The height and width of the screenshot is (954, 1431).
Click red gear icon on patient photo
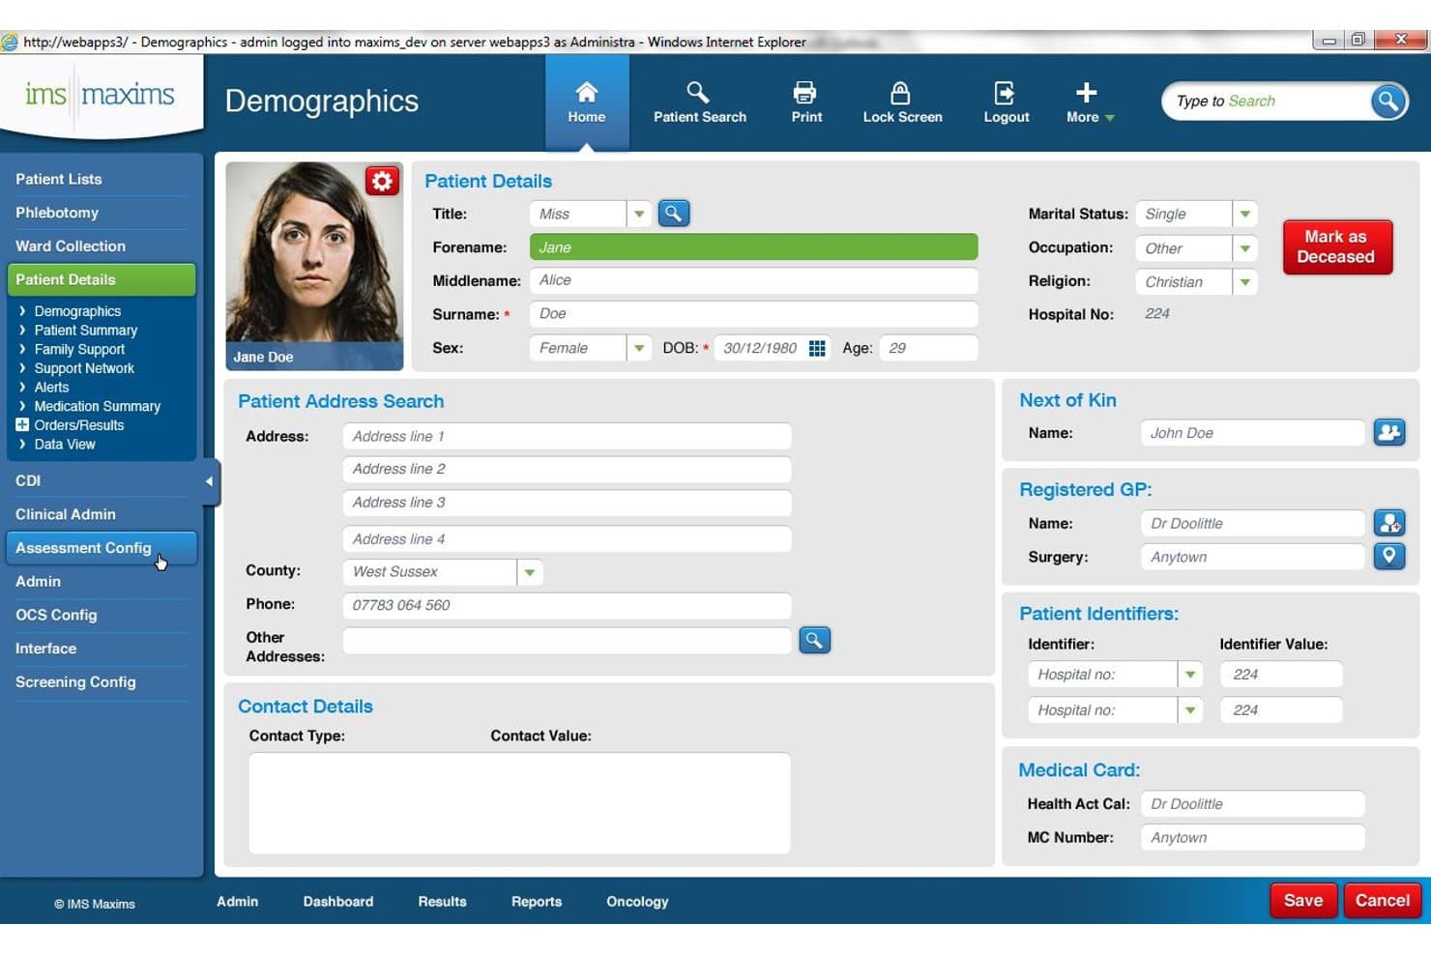tap(382, 181)
